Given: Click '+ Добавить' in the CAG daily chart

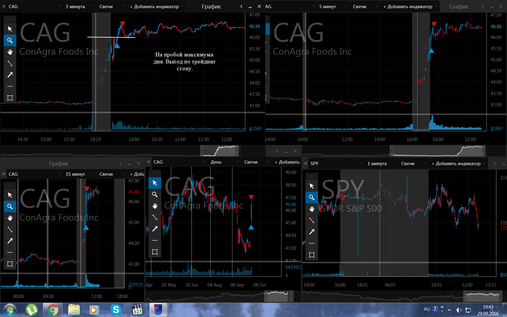Looking at the screenshot, I should (287, 162).
